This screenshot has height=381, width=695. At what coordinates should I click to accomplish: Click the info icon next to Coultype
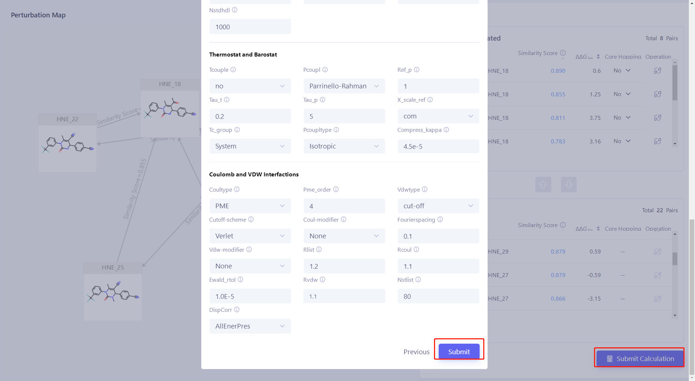tap(237, 189)
